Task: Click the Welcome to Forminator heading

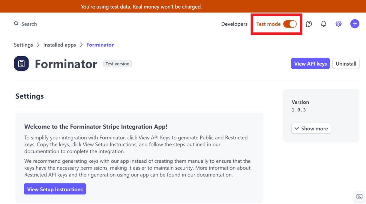Action: (96, 127)
